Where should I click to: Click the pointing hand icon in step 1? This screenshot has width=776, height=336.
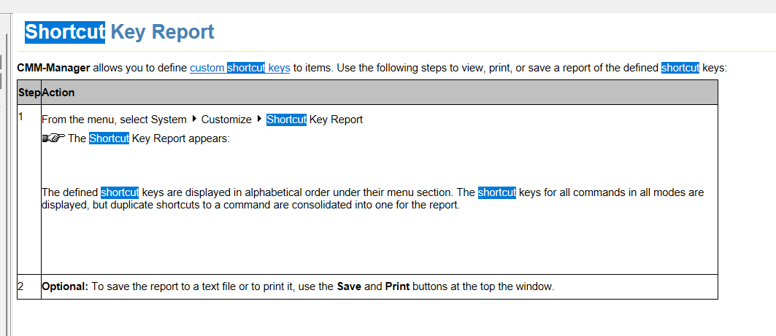(53, 139)
